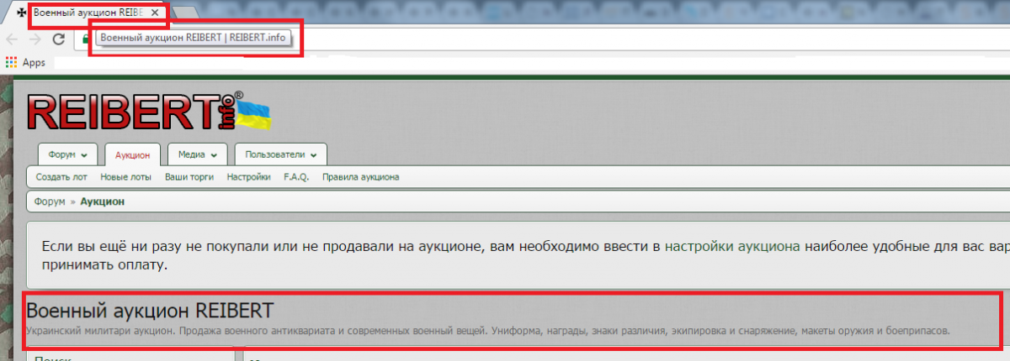Click the cross favicon on the browser tab
The width and height of the screenshot is (1010, 361).
point(22,13)
